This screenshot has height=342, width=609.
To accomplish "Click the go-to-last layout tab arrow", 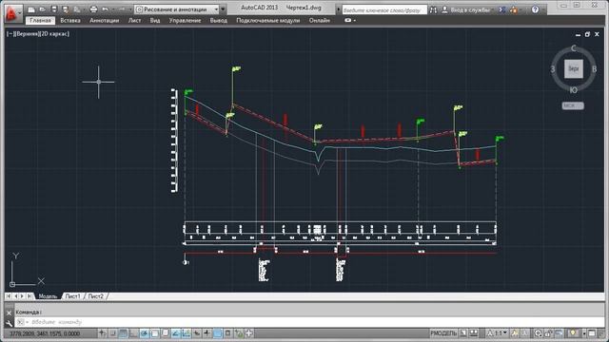I will pos(29,296).
